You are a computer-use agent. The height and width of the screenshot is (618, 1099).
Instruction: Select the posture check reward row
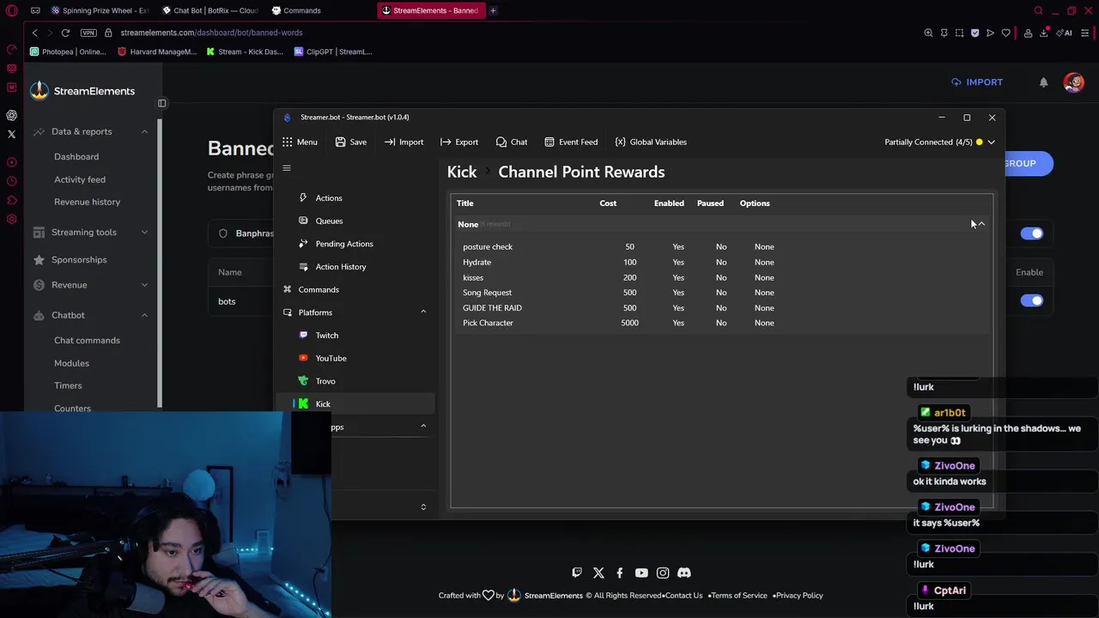(x=723, y=247)
